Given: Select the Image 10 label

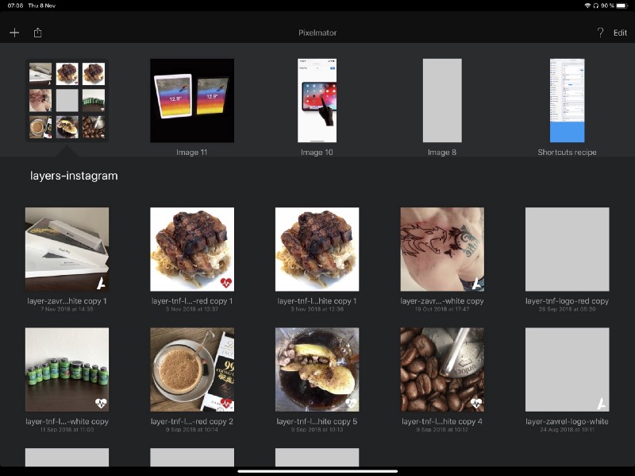Looking at the screenshot, I should pyautogui.click(x=317, y=153).
